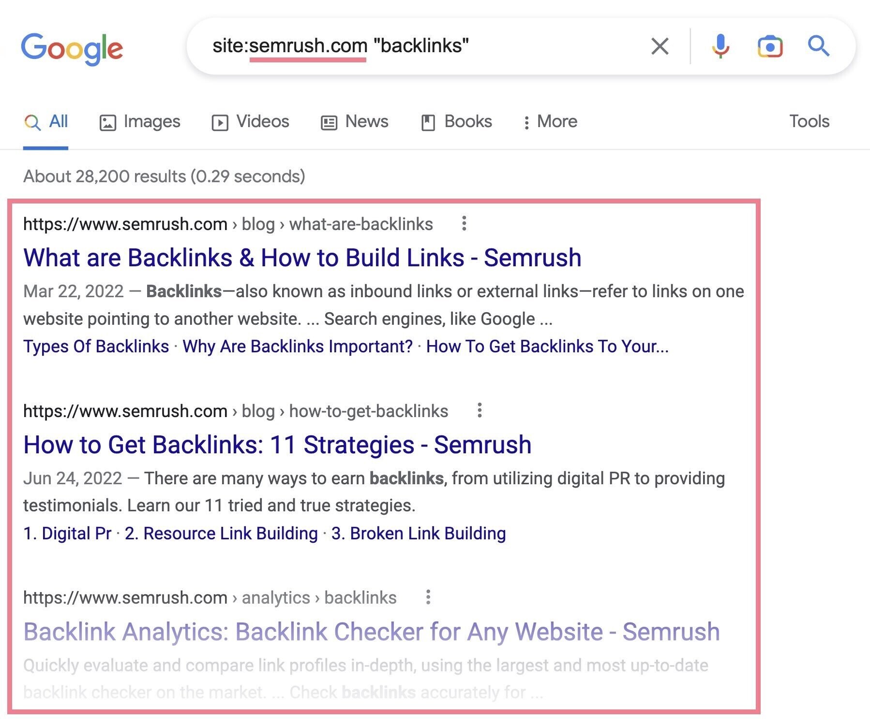This screenshot has width=870, height=723.
Task: Switch to the Videos tab
Action: coord(251,122)
